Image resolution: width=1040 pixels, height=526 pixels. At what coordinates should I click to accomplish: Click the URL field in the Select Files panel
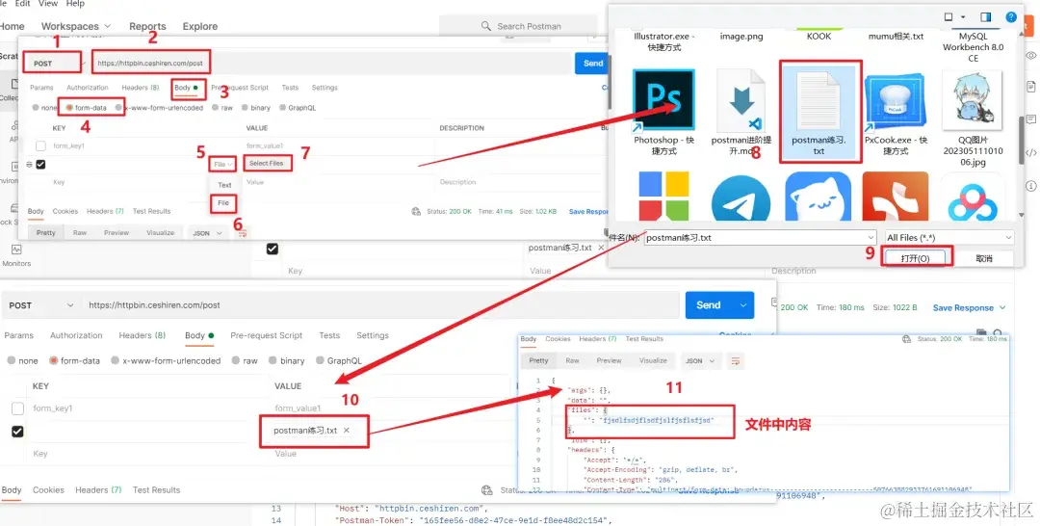[x=331, y=64]
